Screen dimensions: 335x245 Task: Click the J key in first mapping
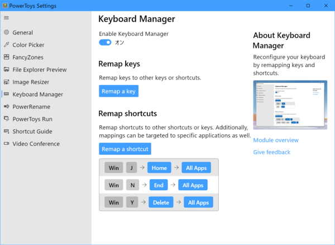[131, 168]
